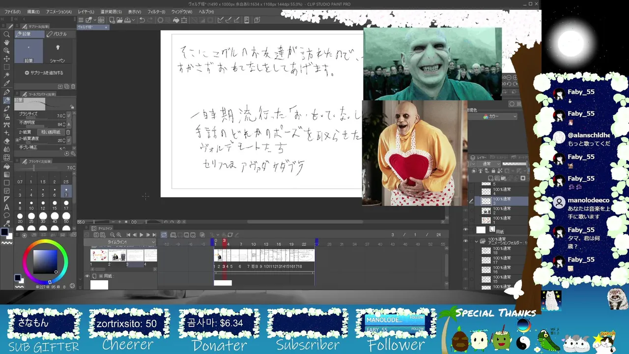
Task: Click the Clip Studio spiral launcher icon
Action: pos(101,20)
